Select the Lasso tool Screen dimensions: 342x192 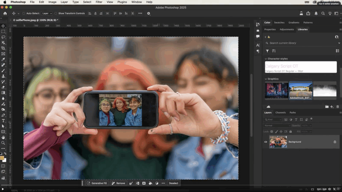3,37
